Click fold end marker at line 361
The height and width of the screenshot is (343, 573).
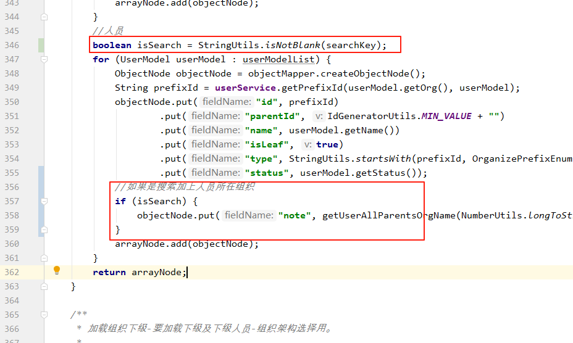coord(44,258)
